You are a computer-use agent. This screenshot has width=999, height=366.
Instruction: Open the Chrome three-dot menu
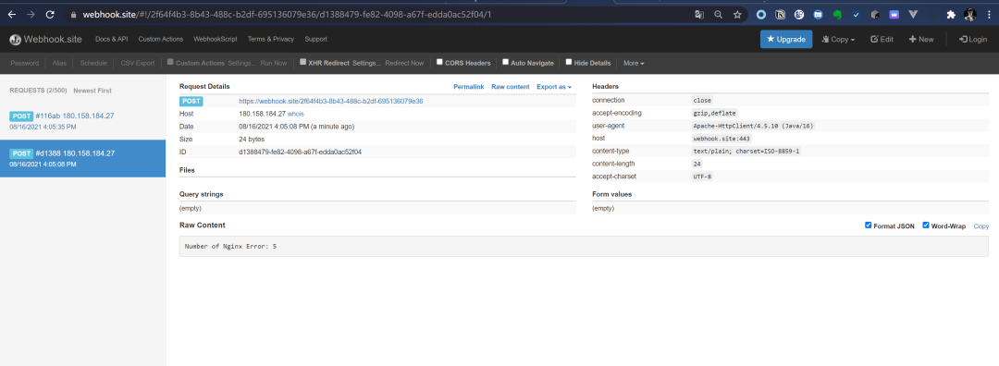coord(988,14)
